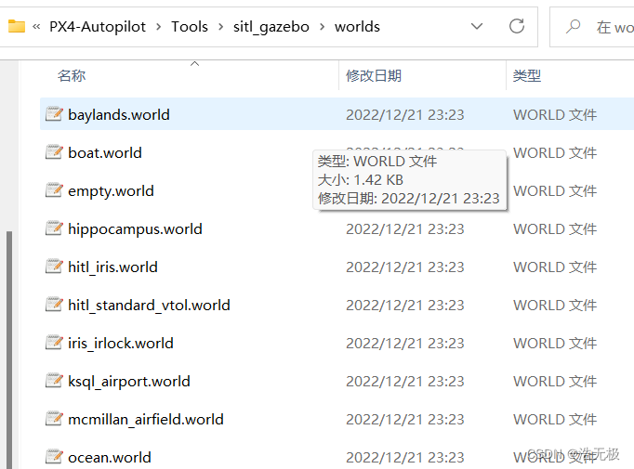Image resolution: width=634 pixels, height=469 pixels.
Task: Refresh the worlds folder view
Action: click(517, 27)
